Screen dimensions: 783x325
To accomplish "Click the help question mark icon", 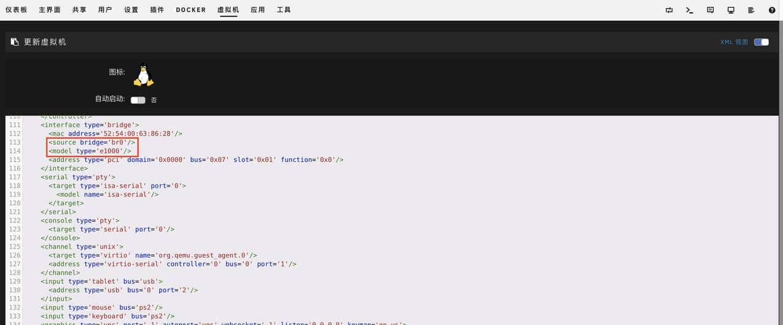I will point(772,10).
